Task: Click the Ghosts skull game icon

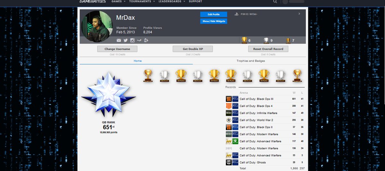Action: click(x=229, y=162)
